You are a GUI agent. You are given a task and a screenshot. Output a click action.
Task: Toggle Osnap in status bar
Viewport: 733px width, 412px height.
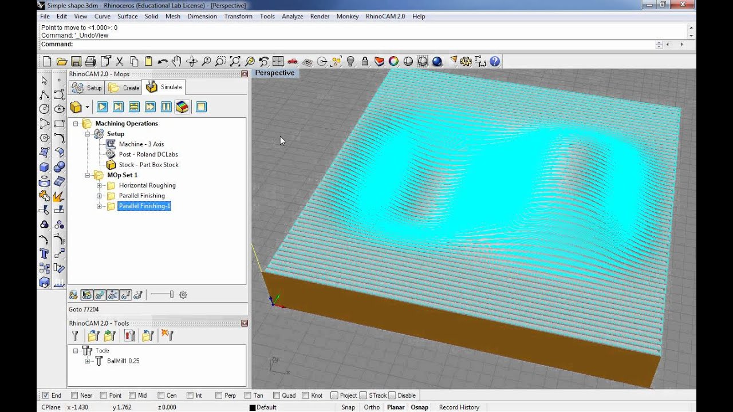(x=419, y=407)
